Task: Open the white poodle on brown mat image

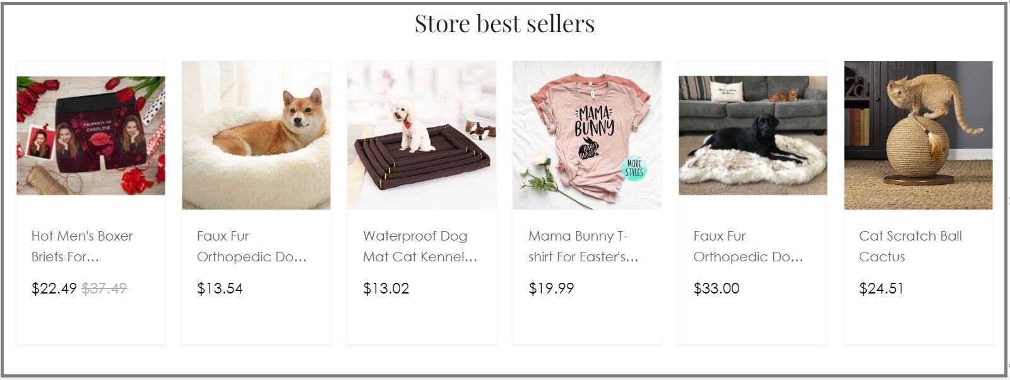Action: (422, 135)
